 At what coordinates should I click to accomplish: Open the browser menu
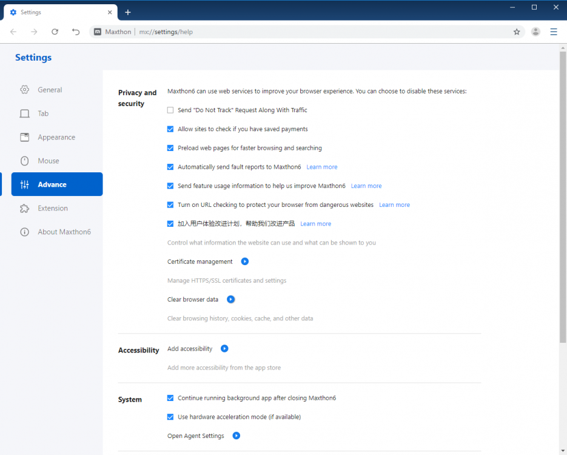[554, 32]
